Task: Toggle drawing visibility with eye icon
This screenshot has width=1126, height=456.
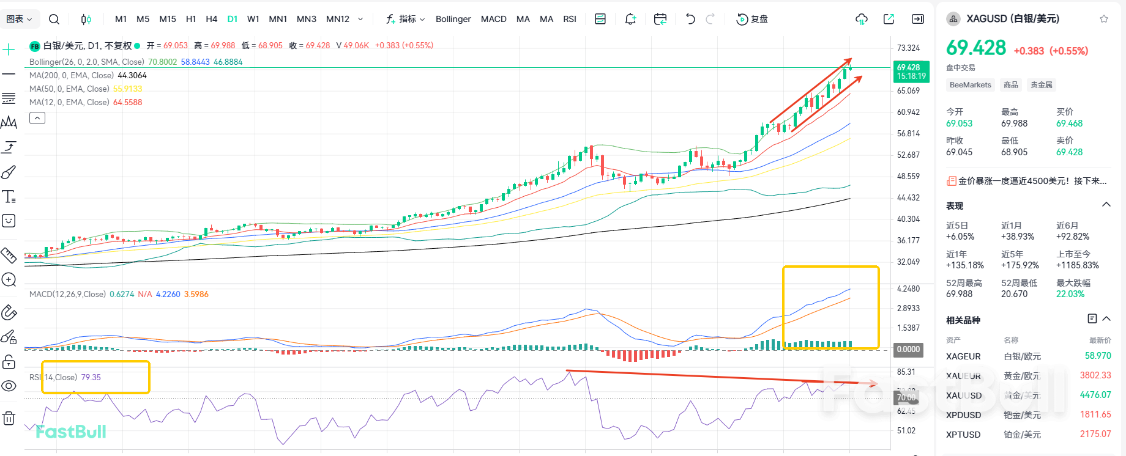Action: pyautogui.click(x=9, y=386)
